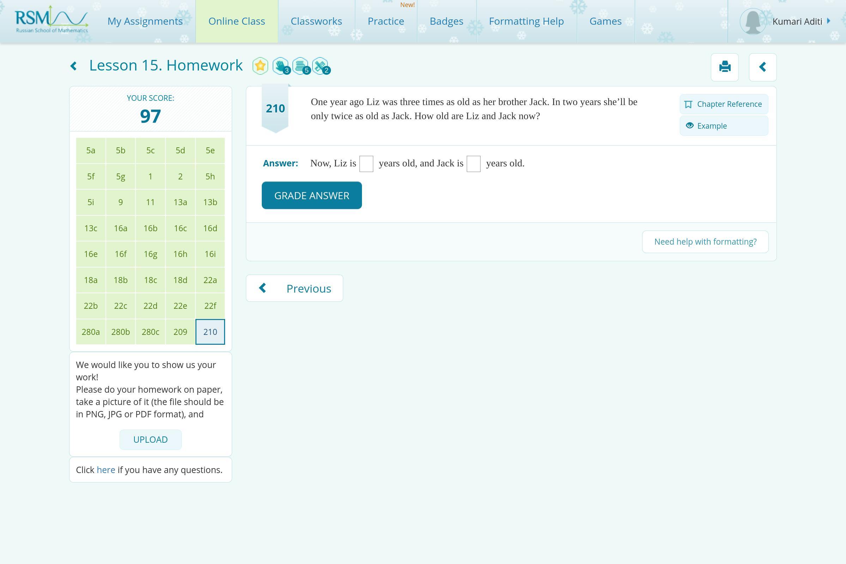
Task: Collapse panel with top-right chevron button
Action: point(762,67)
